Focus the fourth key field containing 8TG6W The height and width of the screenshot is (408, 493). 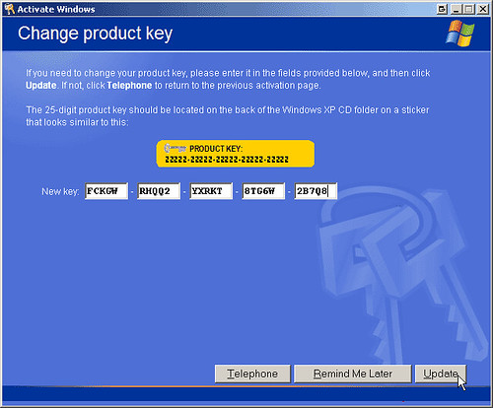pos(263,191)
